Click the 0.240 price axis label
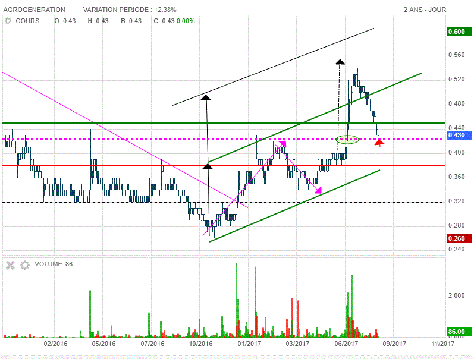 pos(457,249)
